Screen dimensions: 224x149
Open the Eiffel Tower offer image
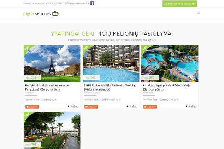pyautogui.click(x=52, y=64)
